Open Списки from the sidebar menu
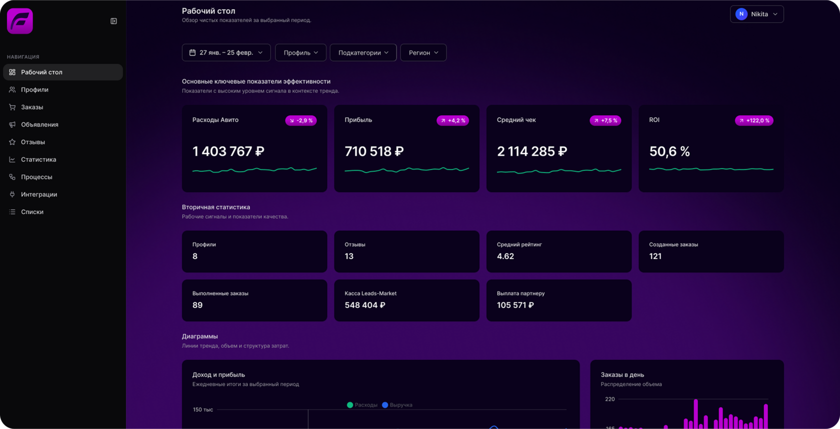 tap(32, 212)
